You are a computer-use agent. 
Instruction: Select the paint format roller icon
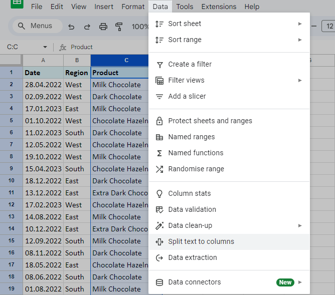pyautogui.click(x=119, y=27)
